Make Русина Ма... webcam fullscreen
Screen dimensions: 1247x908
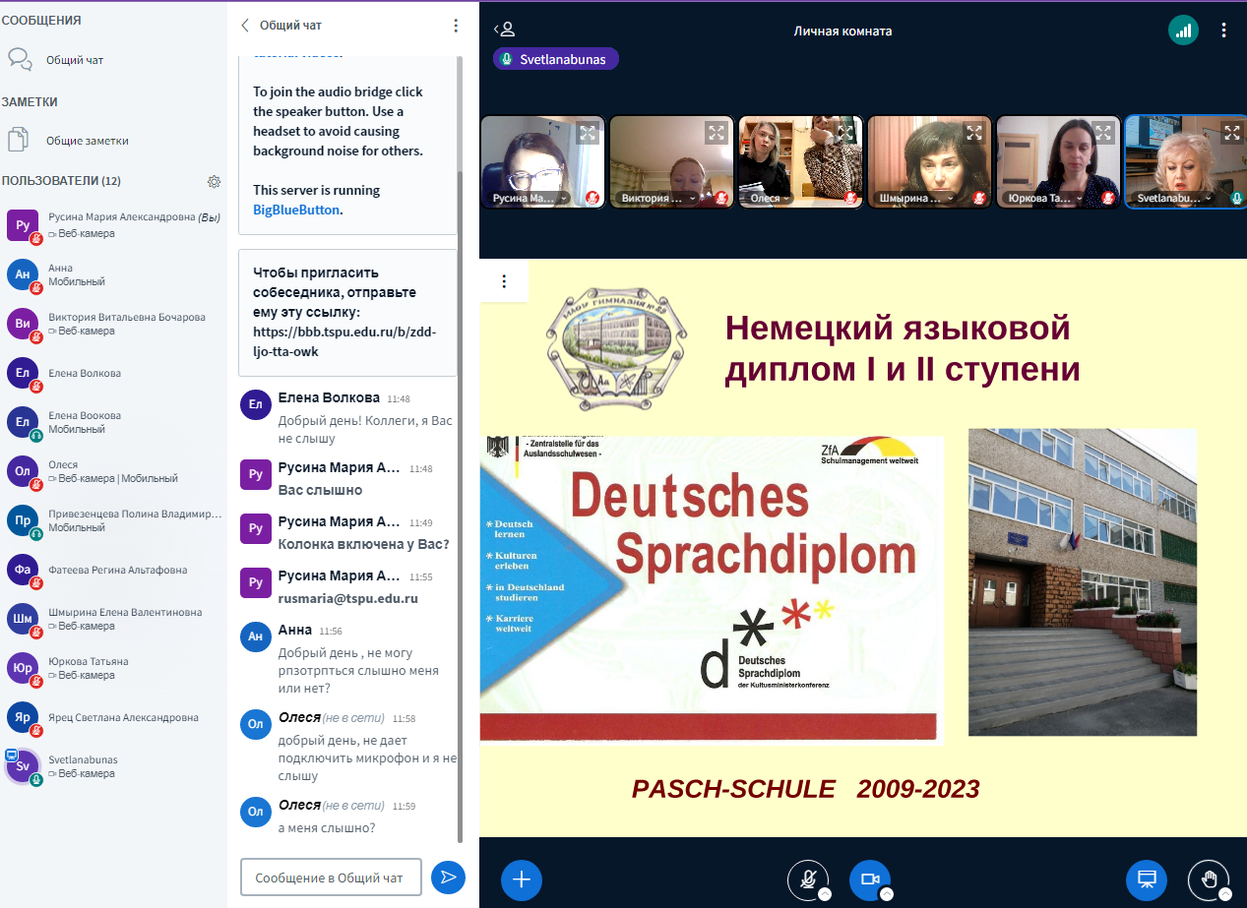click(x=587, y=133)
